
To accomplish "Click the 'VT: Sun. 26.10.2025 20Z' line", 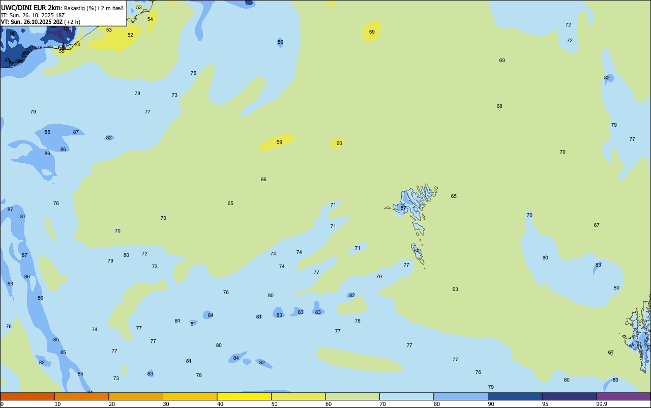I will pos(32,22).
